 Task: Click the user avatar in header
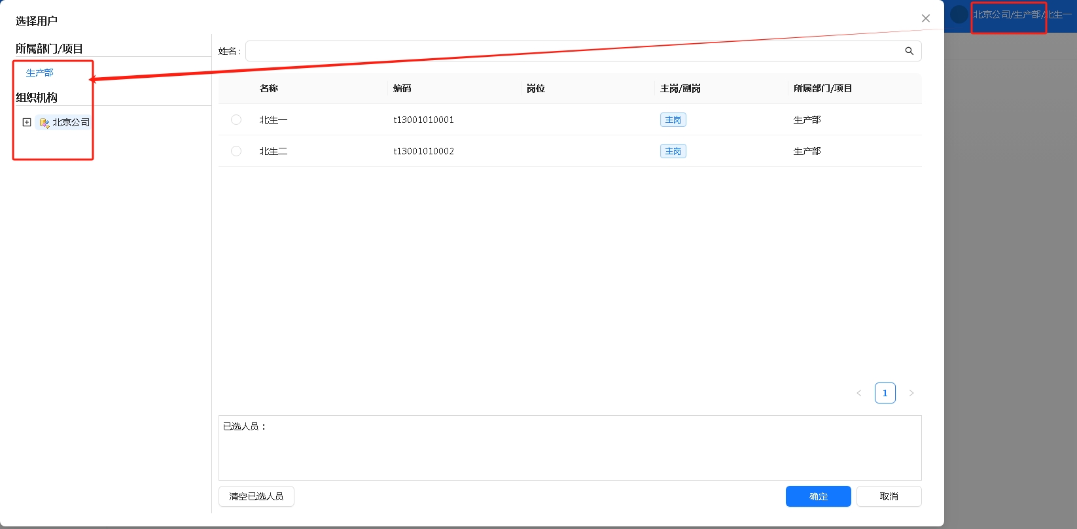coord(959,14)
